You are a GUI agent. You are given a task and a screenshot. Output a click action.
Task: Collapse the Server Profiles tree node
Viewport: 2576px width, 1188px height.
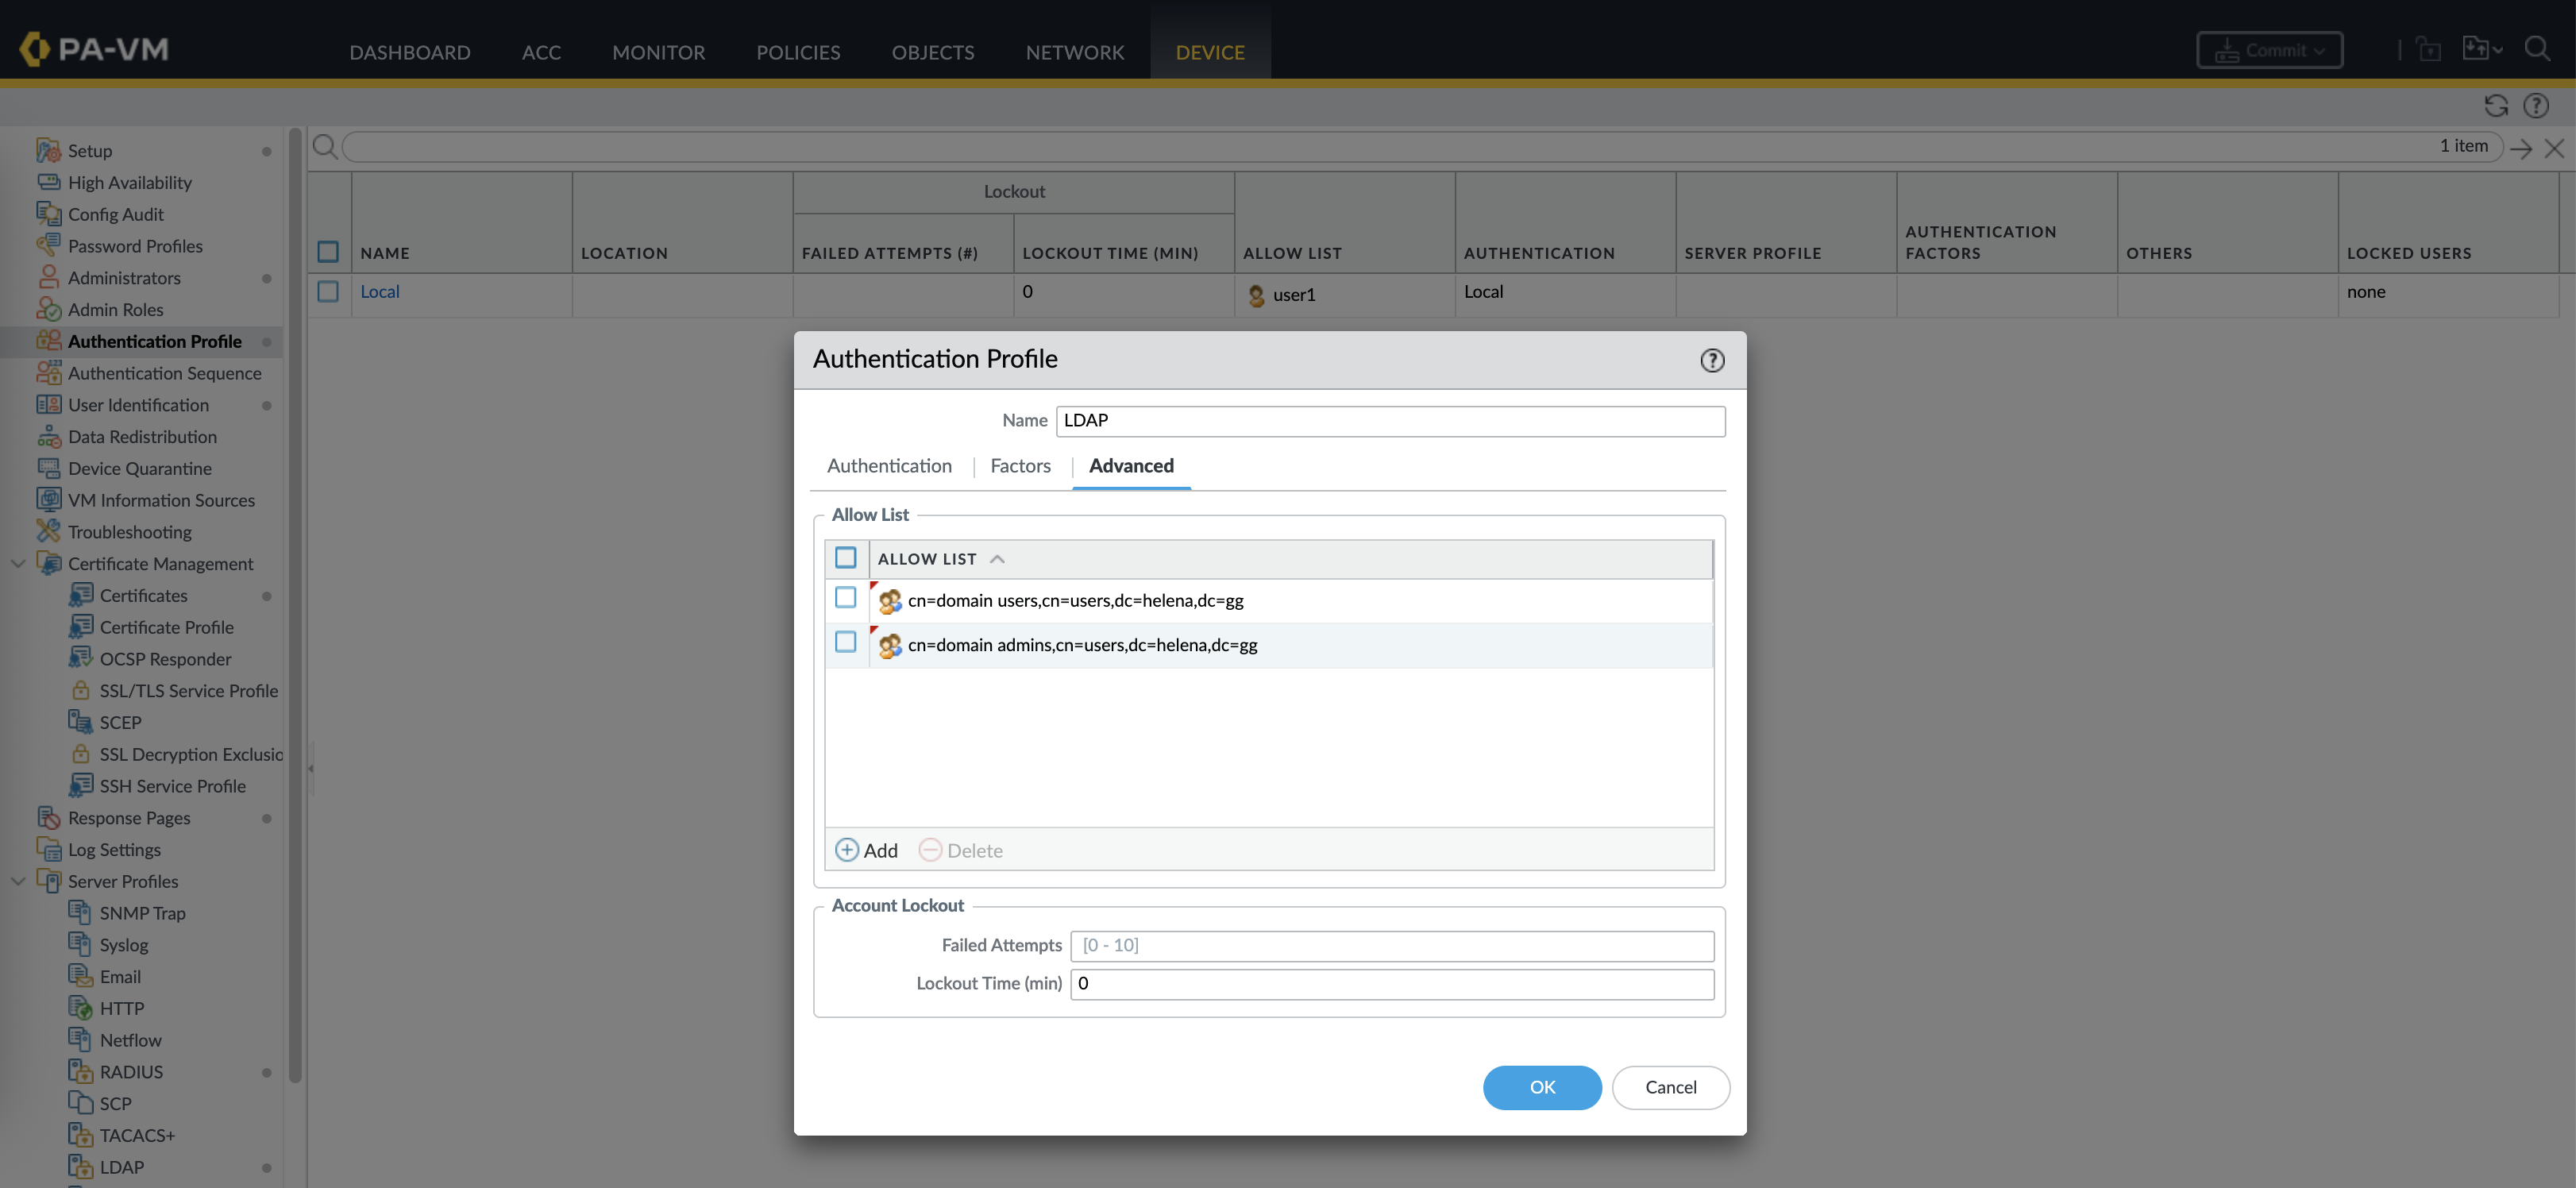(18, 881)
